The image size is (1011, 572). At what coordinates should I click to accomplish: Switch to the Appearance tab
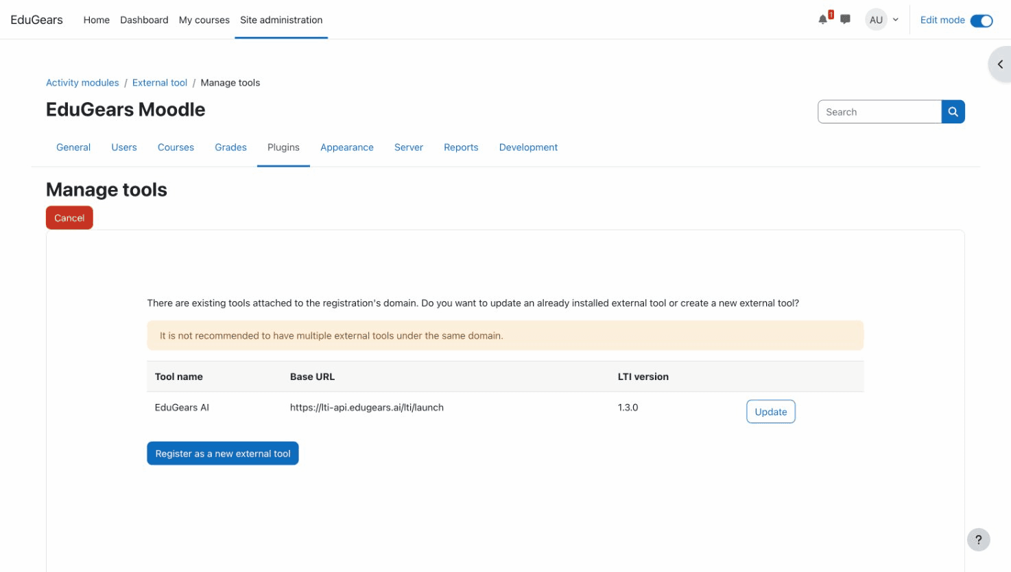(x=346, y=147)
